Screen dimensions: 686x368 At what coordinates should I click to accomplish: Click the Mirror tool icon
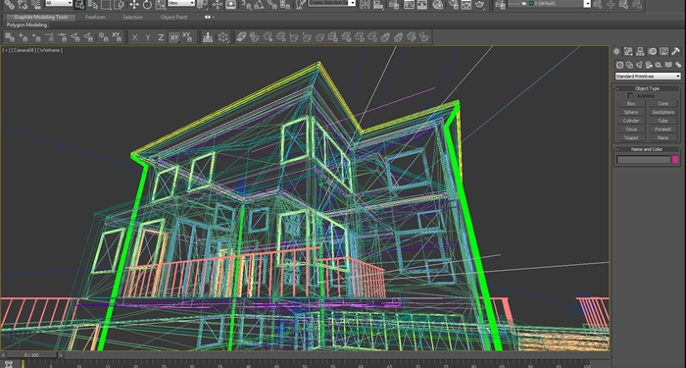[365, 4]
